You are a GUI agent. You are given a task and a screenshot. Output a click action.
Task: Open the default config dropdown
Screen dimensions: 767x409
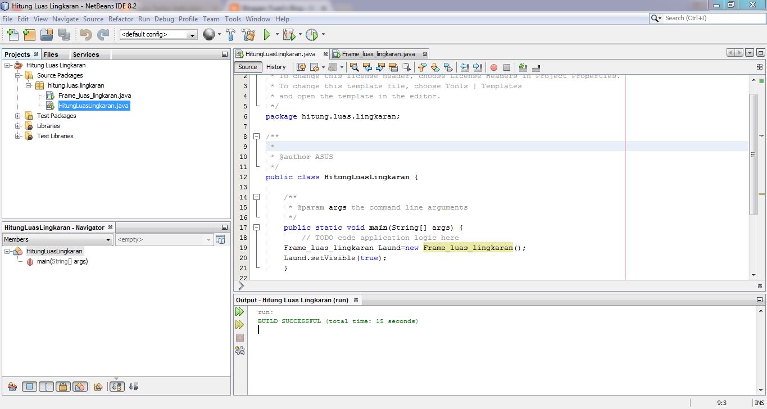192,35
